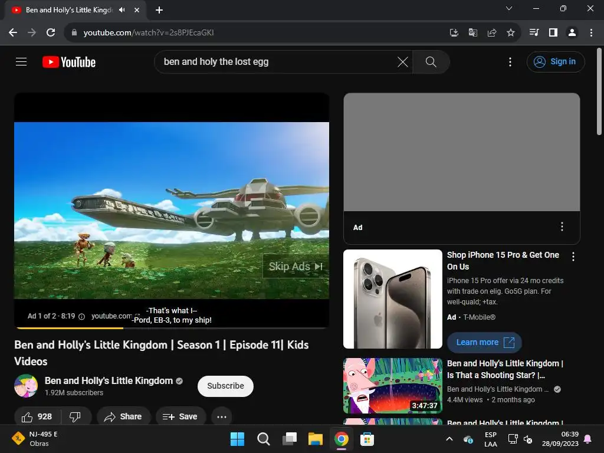Open YouTube settings three-dot menu
Viewport: 604px width, 453px height.
point(510,61)
